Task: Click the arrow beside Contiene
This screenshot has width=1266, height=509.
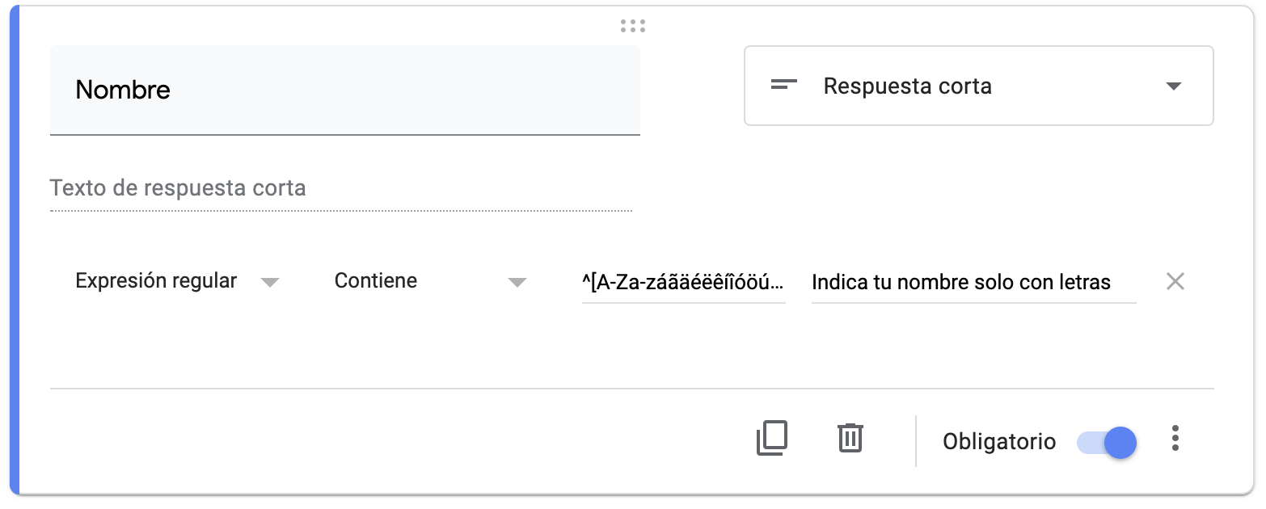Action: (517, 283)
